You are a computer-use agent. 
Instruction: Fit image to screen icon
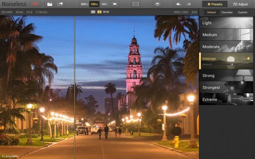pyautogui.click(x=115, y=4)
